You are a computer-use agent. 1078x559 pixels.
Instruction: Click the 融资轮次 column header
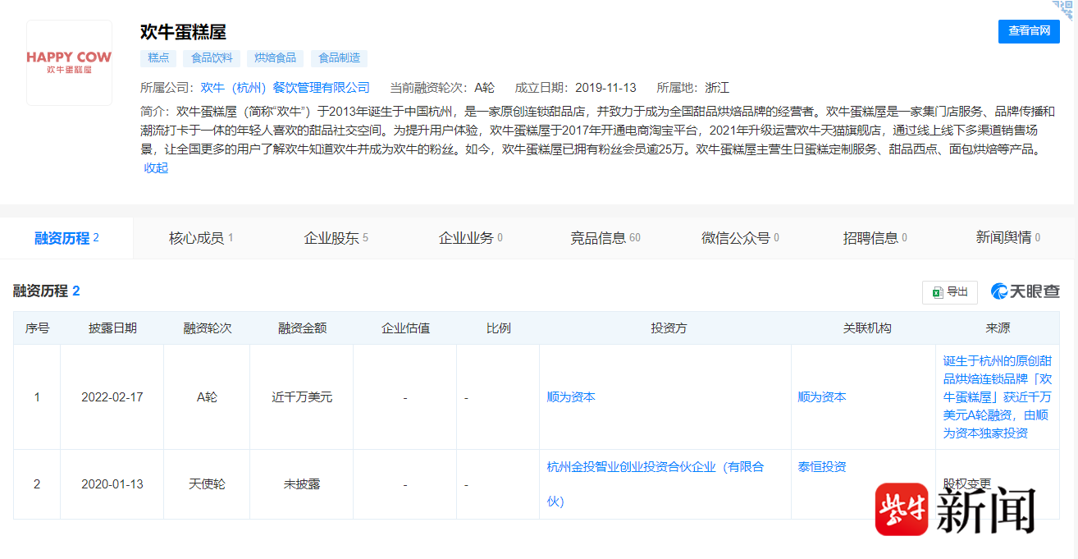click(x=207, y=328)
